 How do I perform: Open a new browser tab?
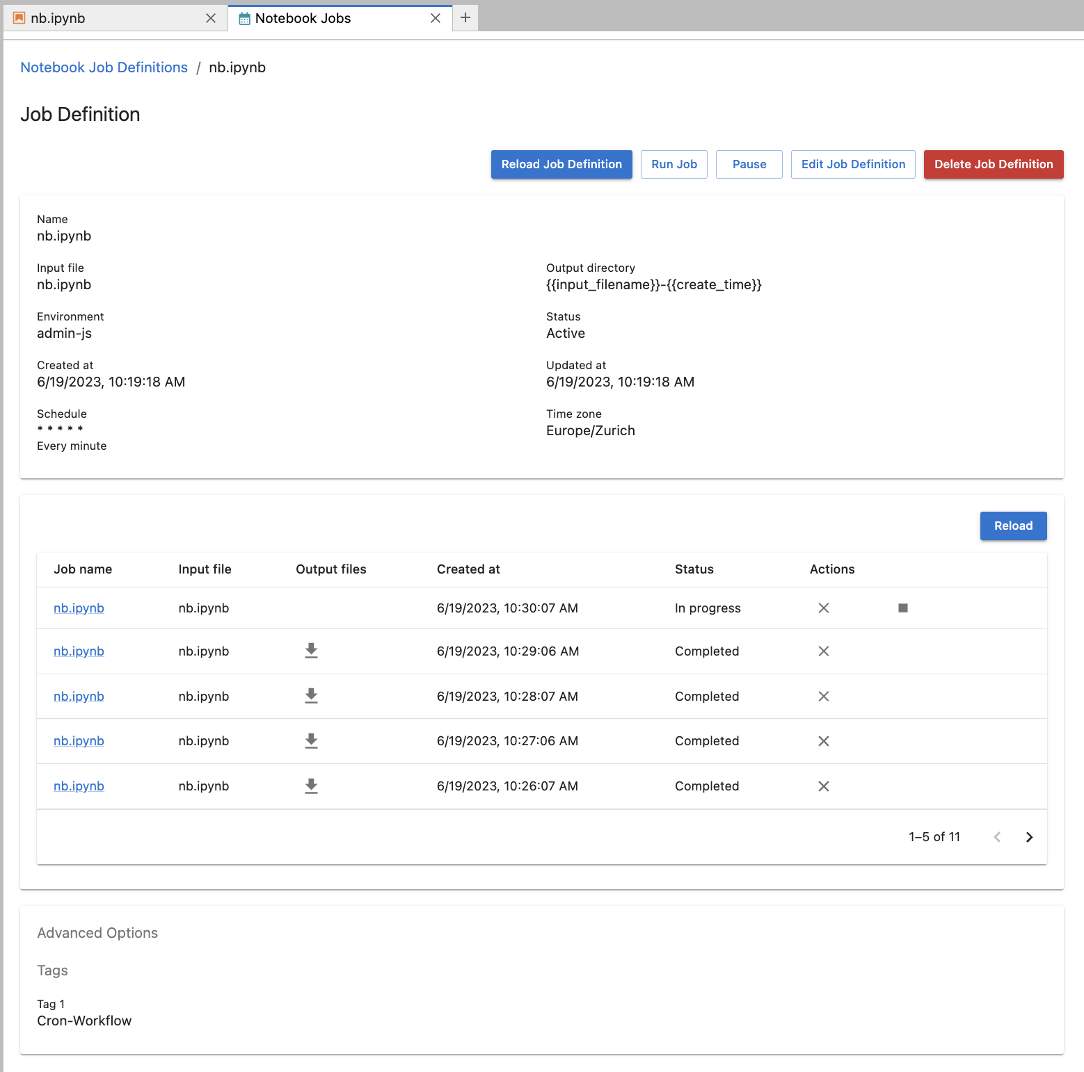[465, 18]
